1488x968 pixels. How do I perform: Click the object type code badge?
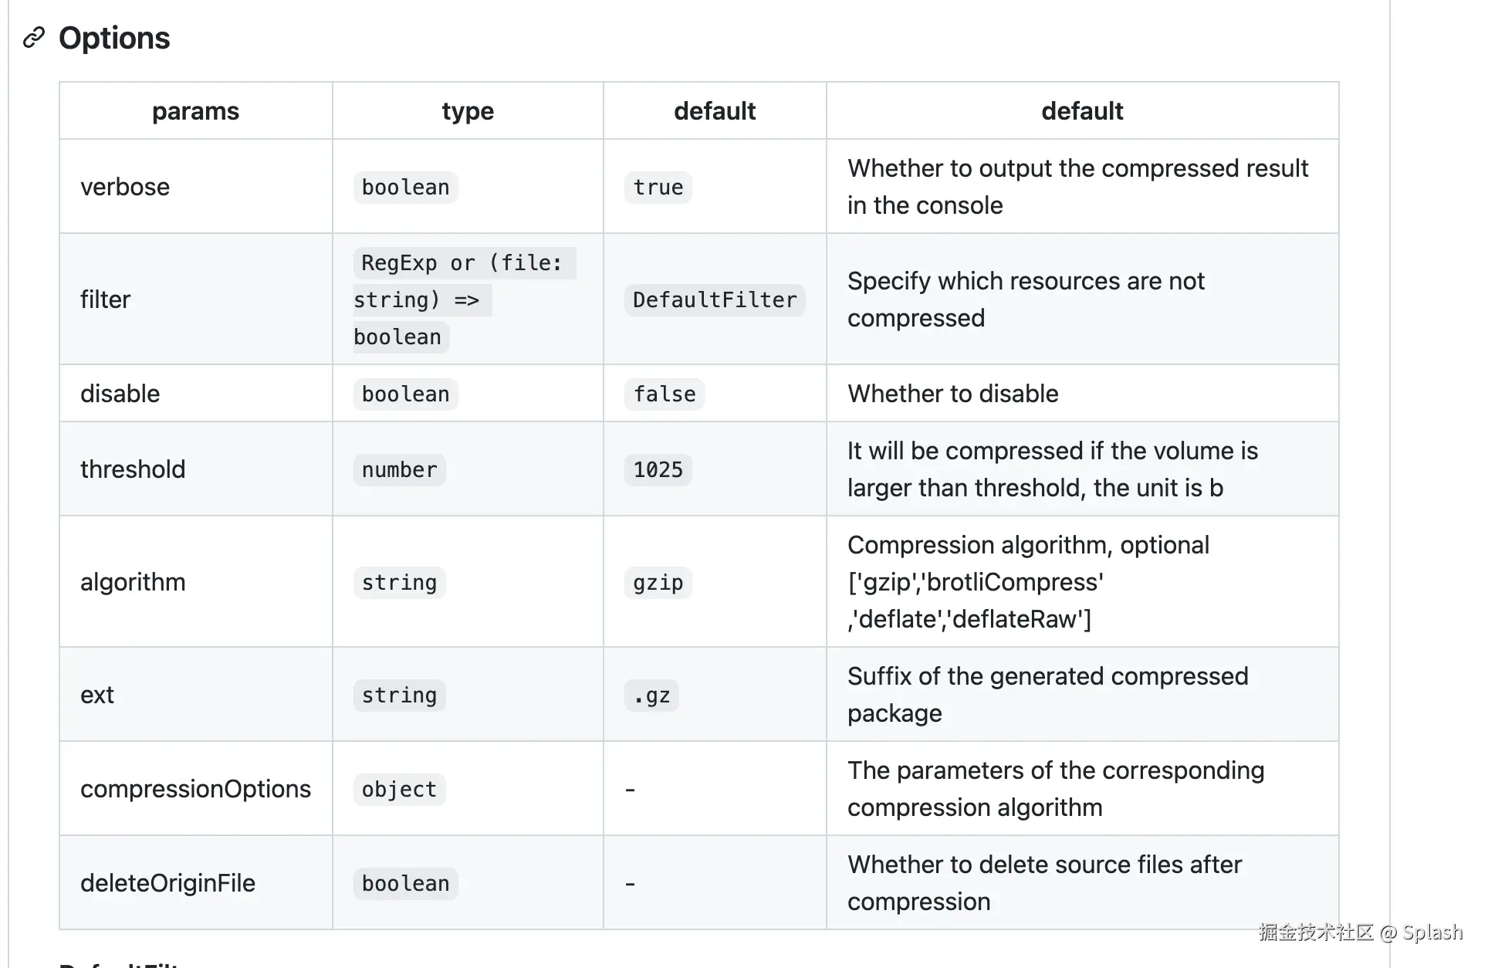click(x=399, y=790)
